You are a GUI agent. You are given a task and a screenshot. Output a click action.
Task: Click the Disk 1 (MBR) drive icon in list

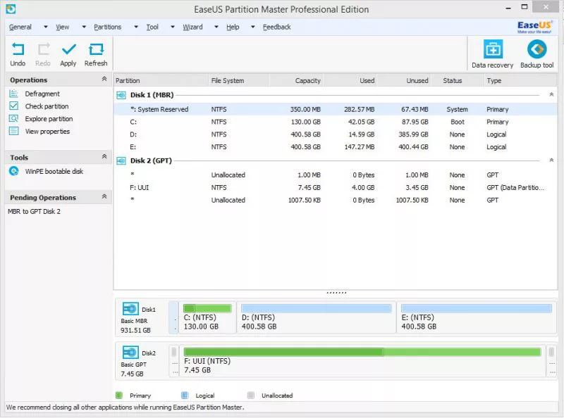(121, 95)
